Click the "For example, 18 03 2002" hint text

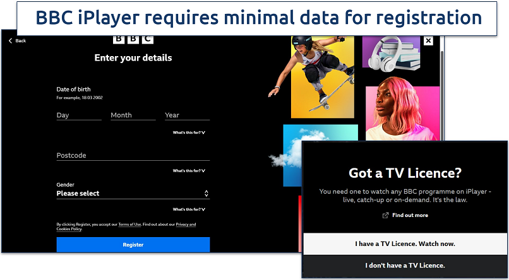click(x=80, y=98)
